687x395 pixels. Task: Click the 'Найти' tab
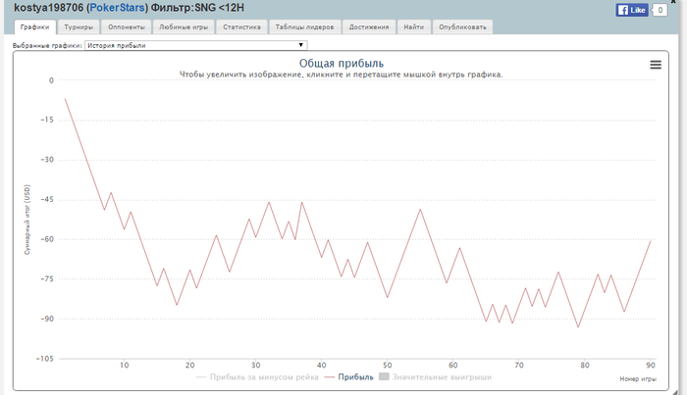[x=413, y=27]
